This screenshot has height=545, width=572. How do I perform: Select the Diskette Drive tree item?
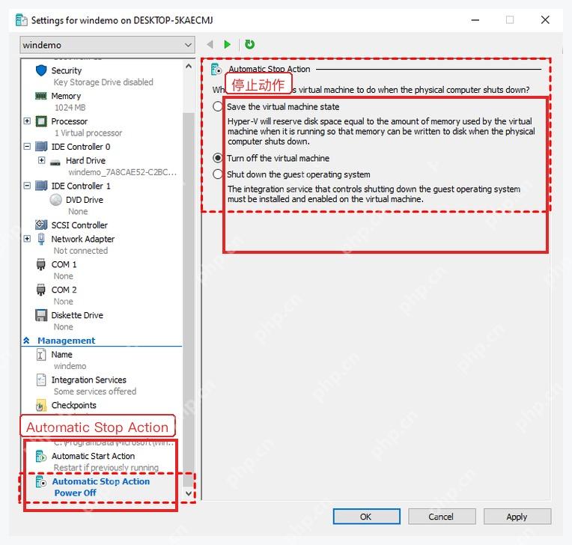pos(77,315)
